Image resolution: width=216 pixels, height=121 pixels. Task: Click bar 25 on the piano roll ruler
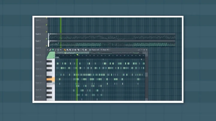pos(101,56)
